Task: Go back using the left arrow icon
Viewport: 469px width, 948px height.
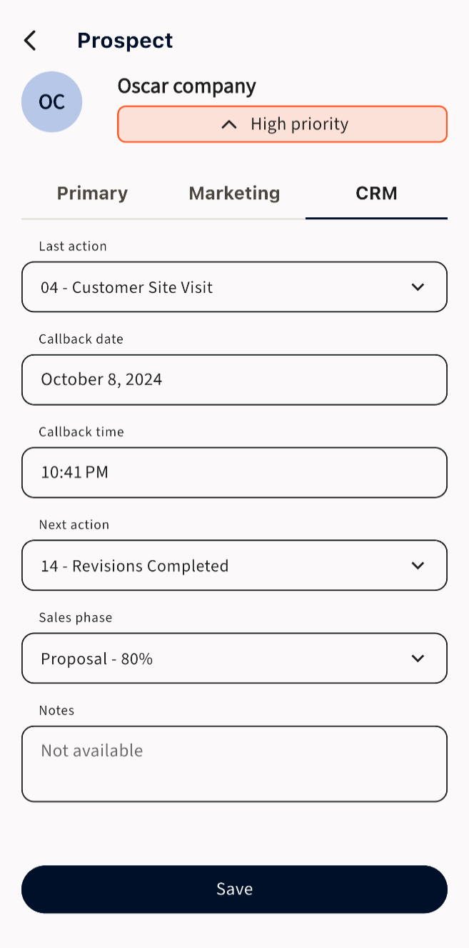Action: 30,41
